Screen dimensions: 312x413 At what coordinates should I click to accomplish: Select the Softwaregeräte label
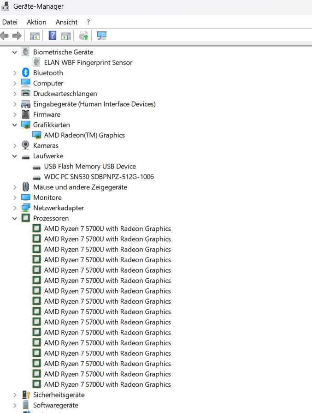pos(56,405)
